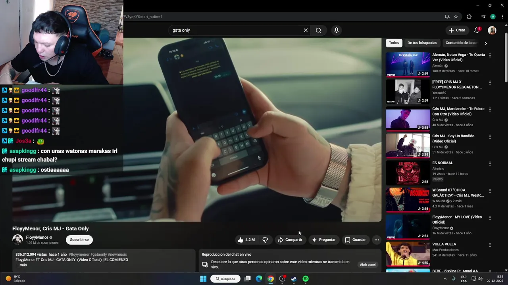
Task: Open FloyyMenor channel name link
Action: tap(37, 237)
